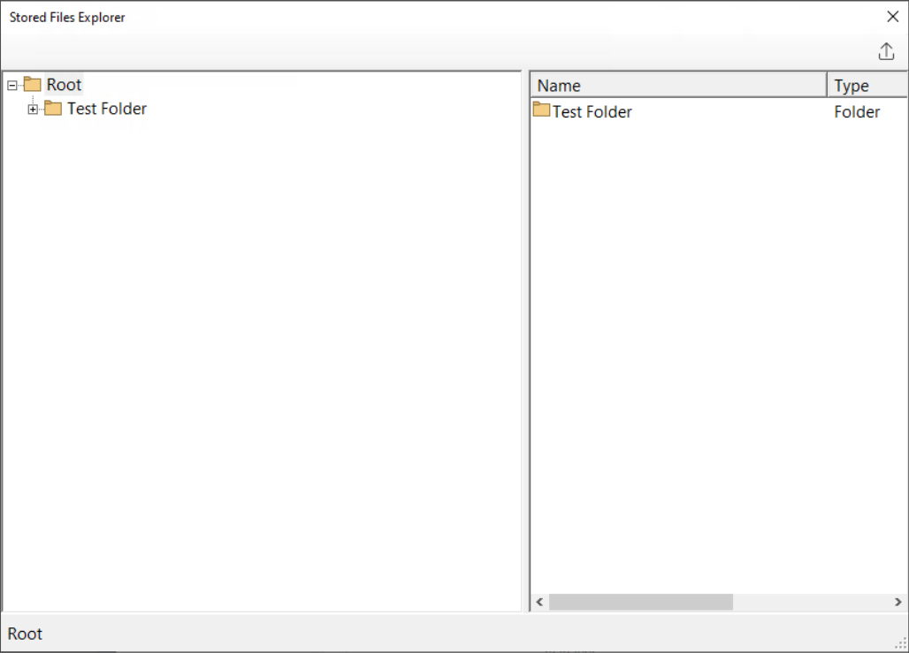The width and height of the screenshot is (909, 653).
Task: Click the export upload icon in toolbar
Action: point(886,52)
